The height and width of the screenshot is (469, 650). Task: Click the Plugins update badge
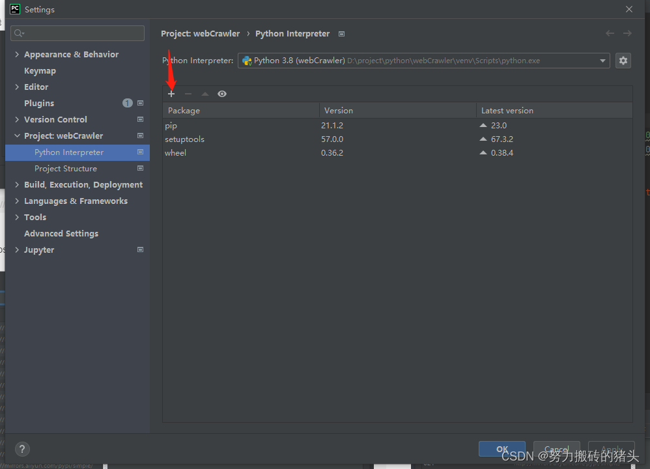coord(128,103)
